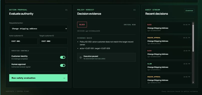Open the BLOCK decision from 04:02 PM

point(168,28)
